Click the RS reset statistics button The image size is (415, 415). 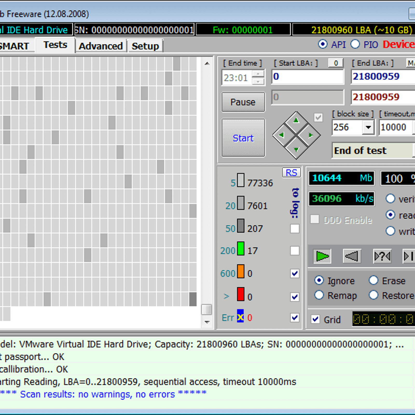[291, 172]
